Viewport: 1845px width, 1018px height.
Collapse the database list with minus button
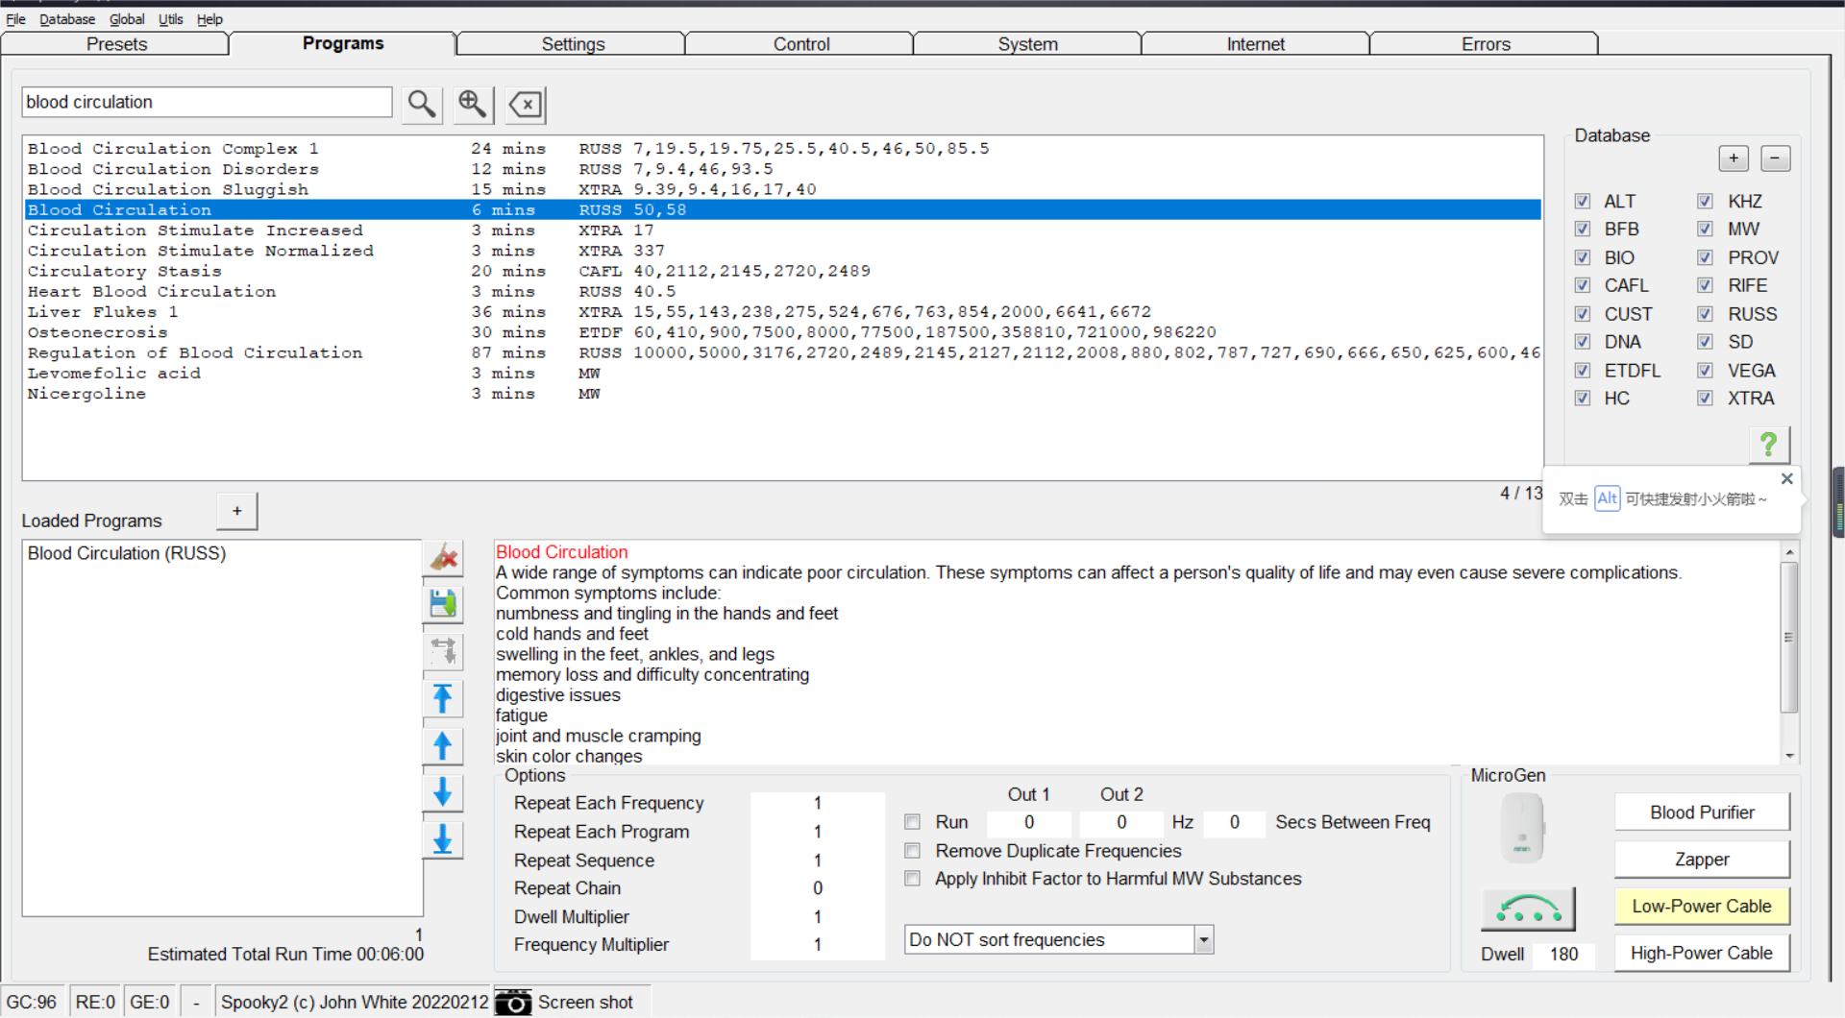point(1775,158)
